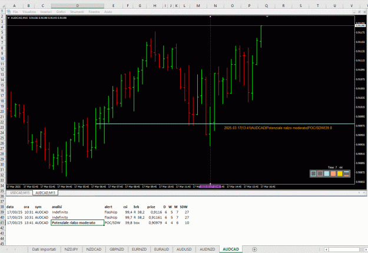The image size is (368, 253).
Task: Click the MetaTrader application icon beside File
Action: 9,12
